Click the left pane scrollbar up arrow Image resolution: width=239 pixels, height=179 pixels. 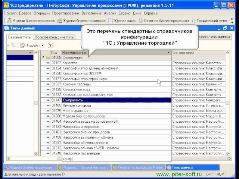click(36, 52)
